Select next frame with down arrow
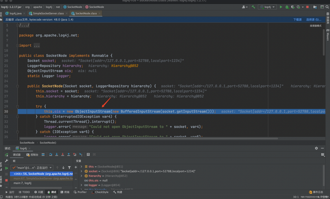Screen dimensions: 330x199 (x=63, y=167)
